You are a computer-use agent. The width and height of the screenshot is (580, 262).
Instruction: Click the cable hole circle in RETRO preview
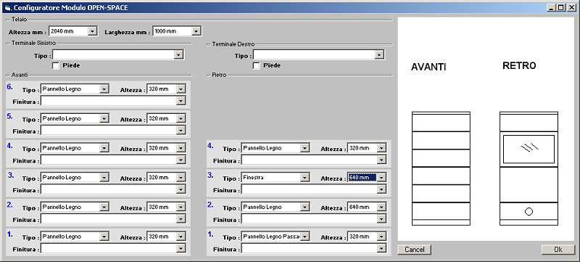[529, 212]
